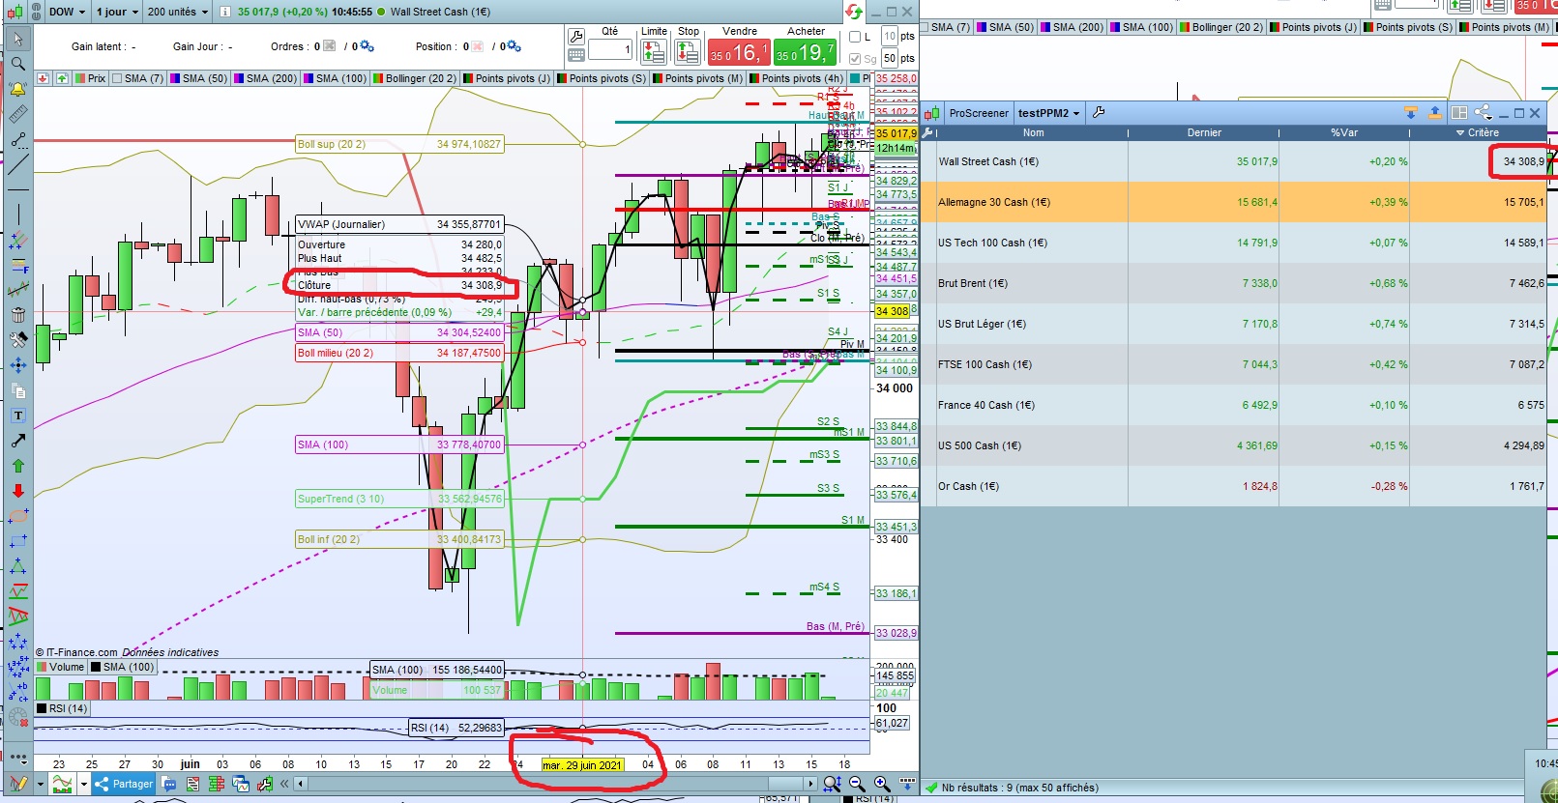Open the testPPM2 screener dropdown

click(x=1048, y=113)
